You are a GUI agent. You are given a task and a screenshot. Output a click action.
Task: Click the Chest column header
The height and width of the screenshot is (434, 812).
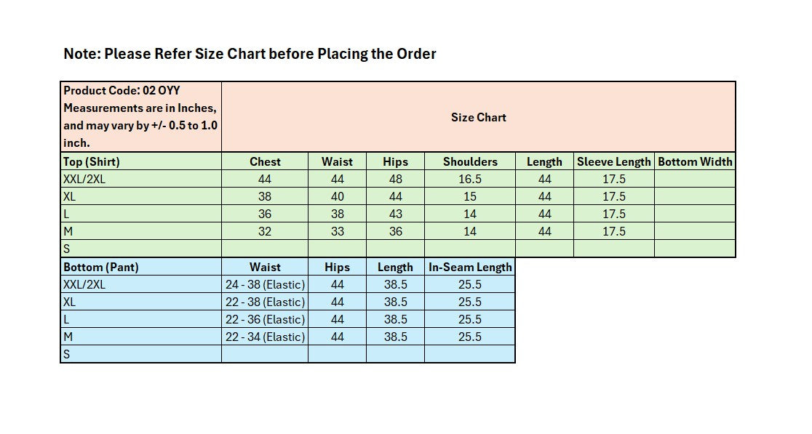pyautogui.click(x=265, y=162)
